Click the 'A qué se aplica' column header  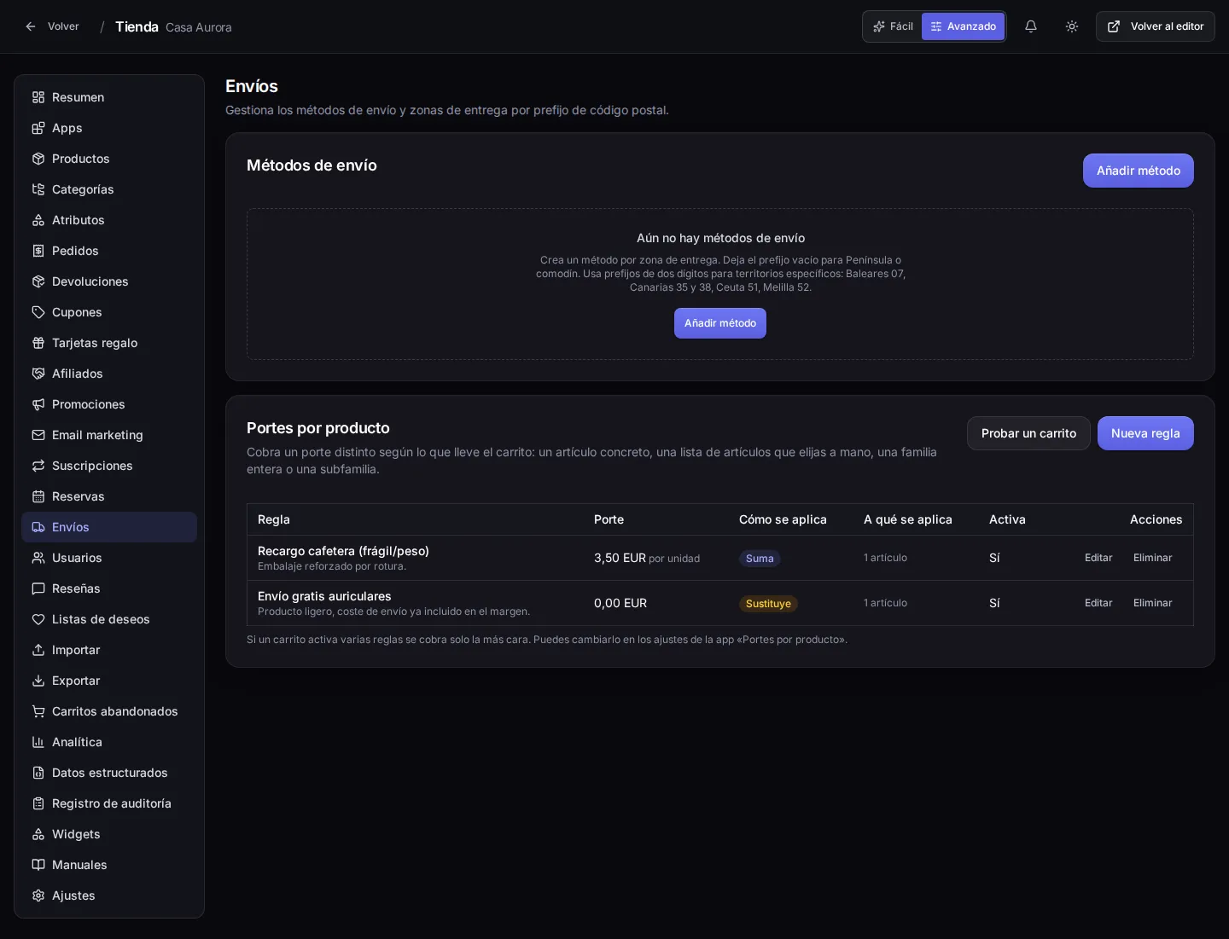point(908,519)
